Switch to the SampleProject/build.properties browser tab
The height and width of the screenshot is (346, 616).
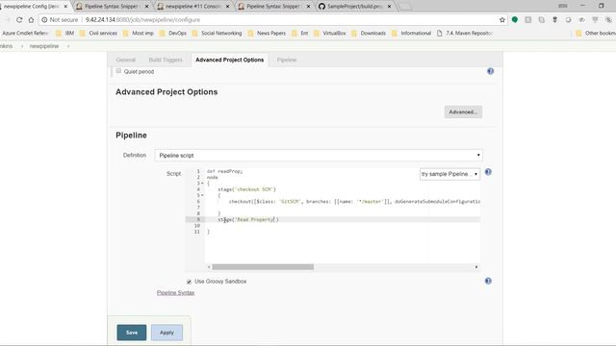[x=354, y=7]
